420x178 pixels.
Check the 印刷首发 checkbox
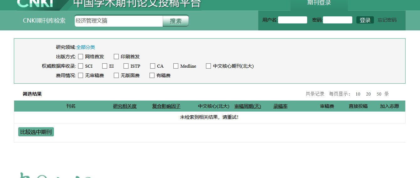(x=116, y=57)
